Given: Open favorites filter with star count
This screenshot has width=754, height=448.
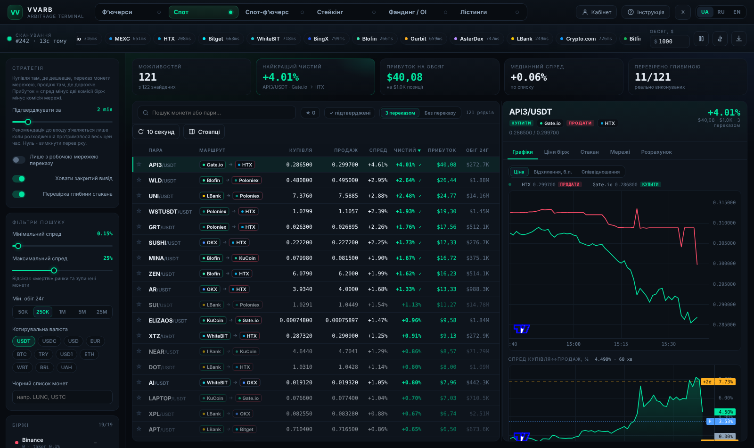Looking at the screenshot, I should [311, 113].
